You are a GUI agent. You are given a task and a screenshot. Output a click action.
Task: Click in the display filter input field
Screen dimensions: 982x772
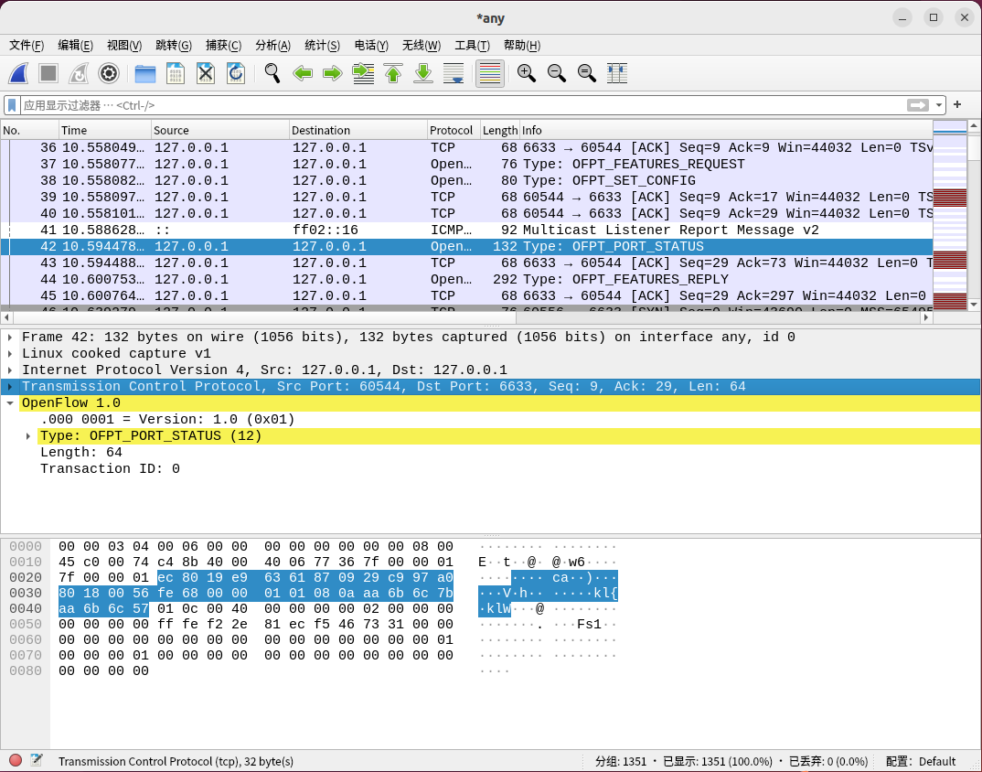click(x=457, y=105)
